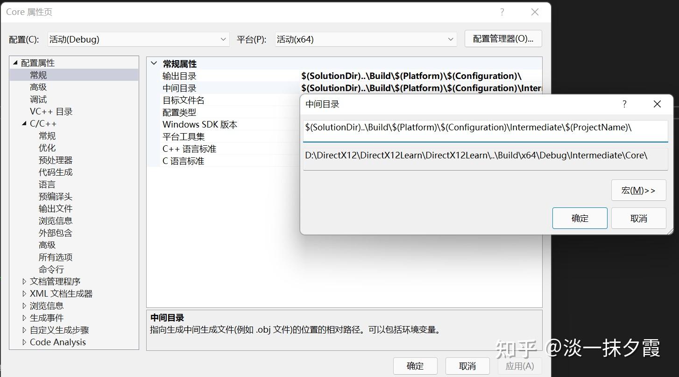Expand the 文档管理程序 tree node
Image resolution: width=679 pixels, height=377 pixels.
pos(24,281)
